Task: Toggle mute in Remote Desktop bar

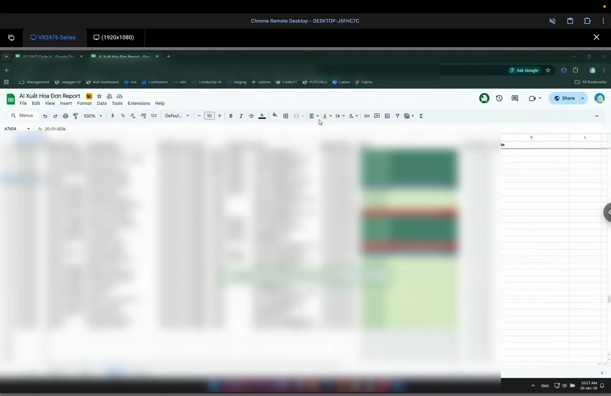Action: (552, 21)
